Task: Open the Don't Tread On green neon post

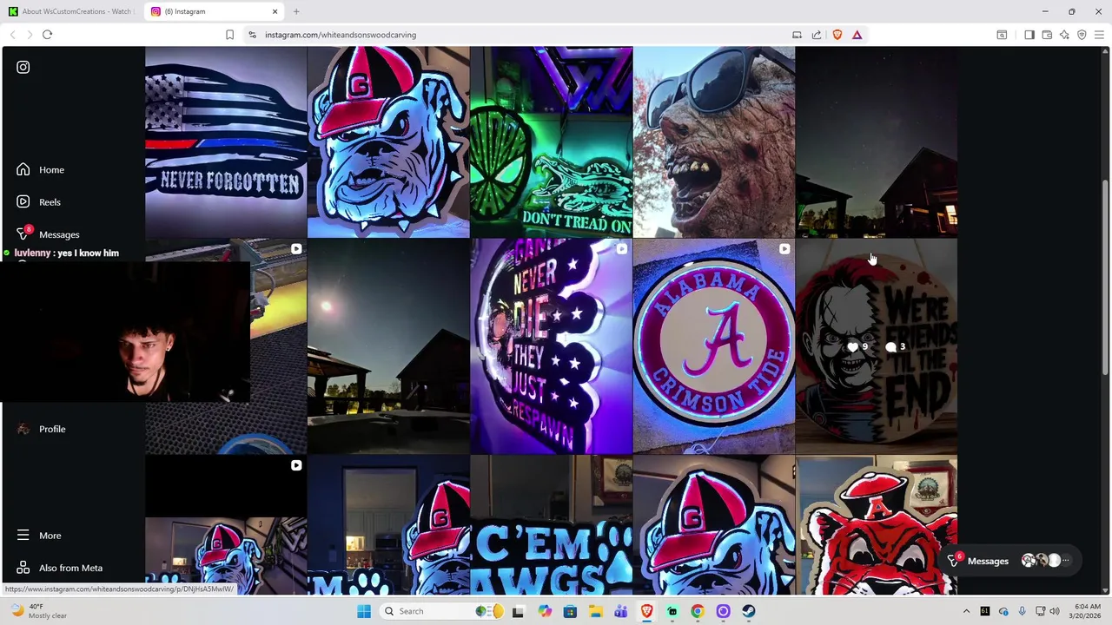Action: (x=552, y=142)
